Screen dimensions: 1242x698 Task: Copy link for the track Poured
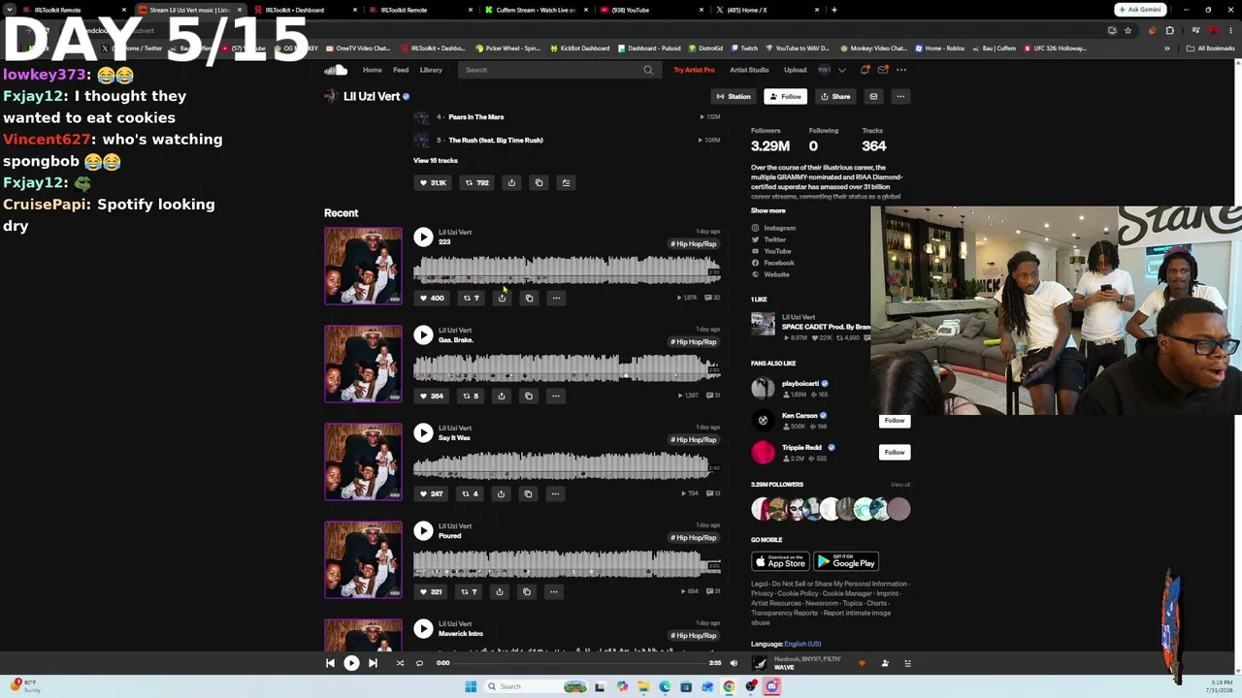pos(527,591)
